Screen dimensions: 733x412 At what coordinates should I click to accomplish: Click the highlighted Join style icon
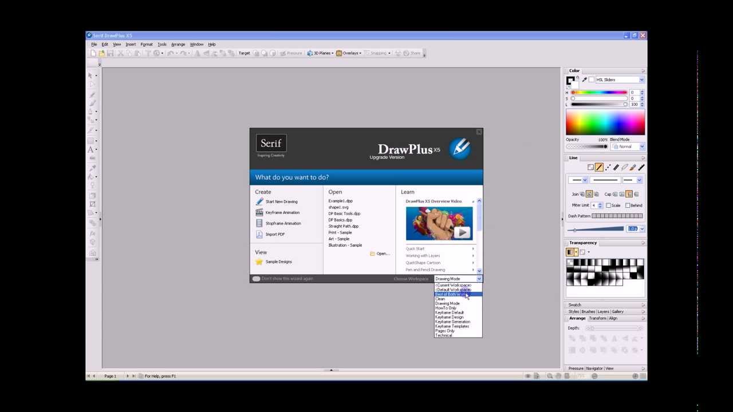point(589,194)
